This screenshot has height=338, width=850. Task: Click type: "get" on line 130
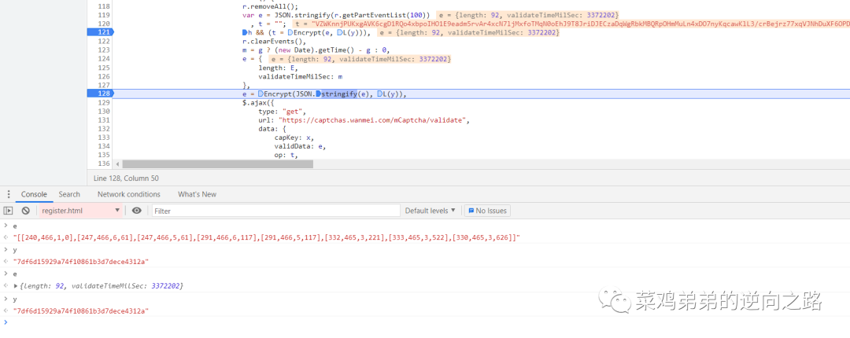[282, 112]
